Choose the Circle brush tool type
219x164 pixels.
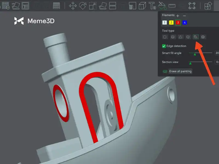pos(165,37)
